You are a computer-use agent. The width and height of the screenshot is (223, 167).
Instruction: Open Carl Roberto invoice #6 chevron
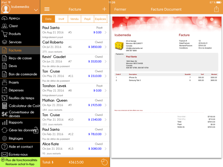[105, 47]
